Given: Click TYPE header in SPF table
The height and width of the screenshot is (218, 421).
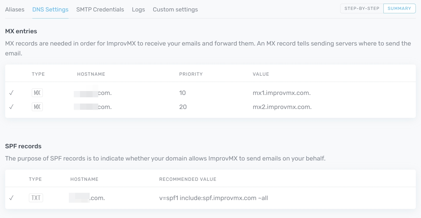Looking at the screenshot, I should [x=35, y=179].
